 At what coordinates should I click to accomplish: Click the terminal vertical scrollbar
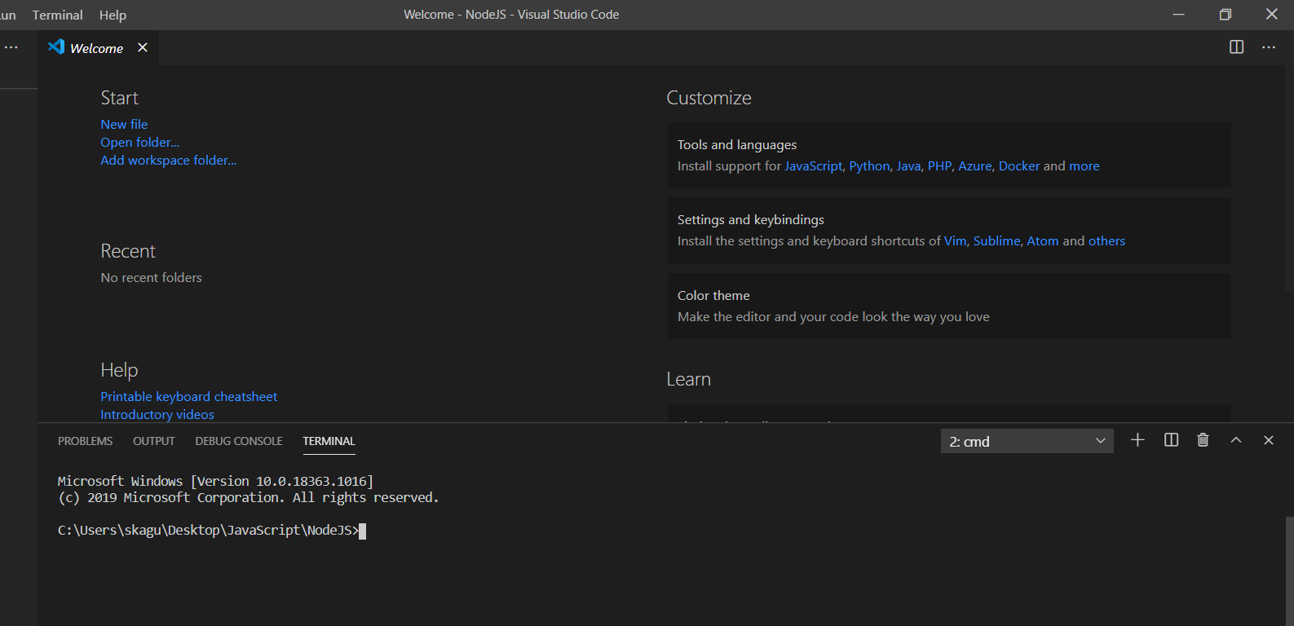coord(1289,571)
